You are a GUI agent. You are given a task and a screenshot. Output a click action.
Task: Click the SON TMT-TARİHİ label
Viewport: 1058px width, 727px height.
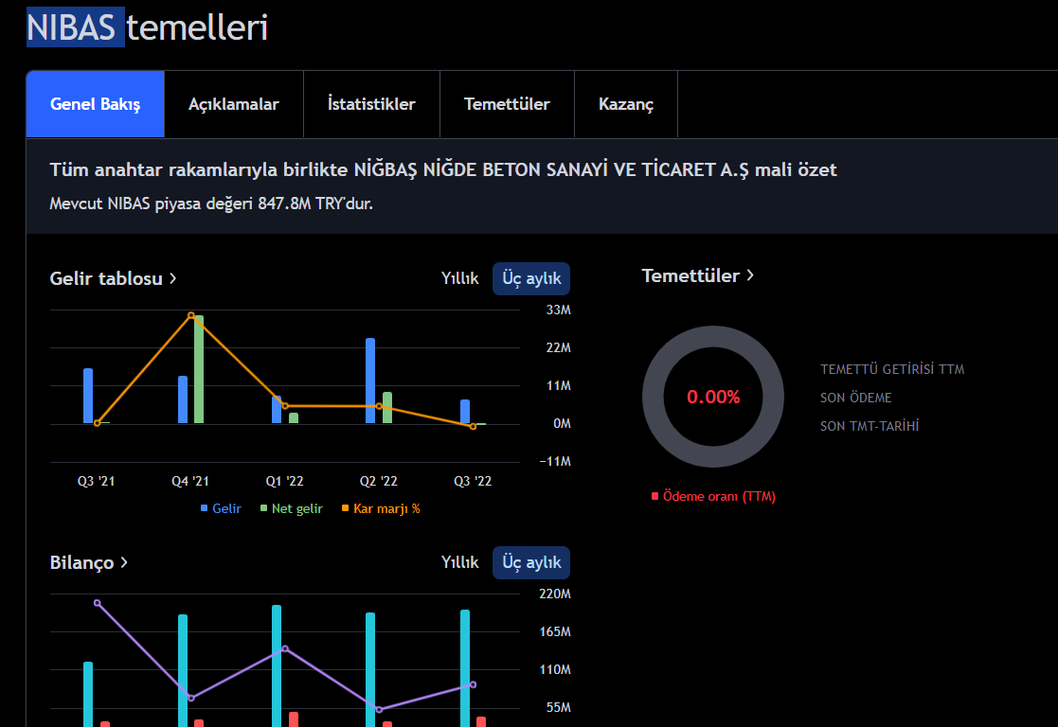870,426
